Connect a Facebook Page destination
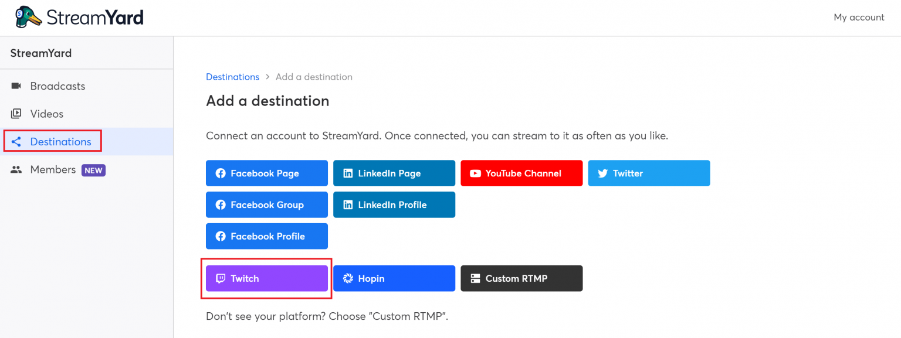 pyautogui.click(x=267, y=173)
